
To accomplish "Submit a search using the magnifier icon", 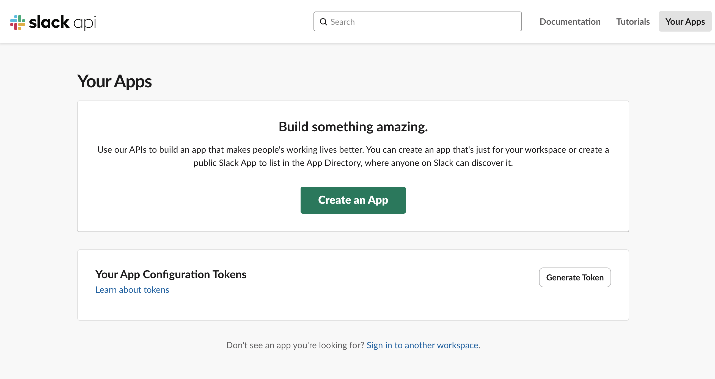I will pos(323,22).
